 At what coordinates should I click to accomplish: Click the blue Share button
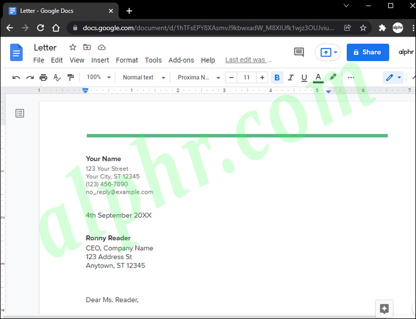click(368, 52)
